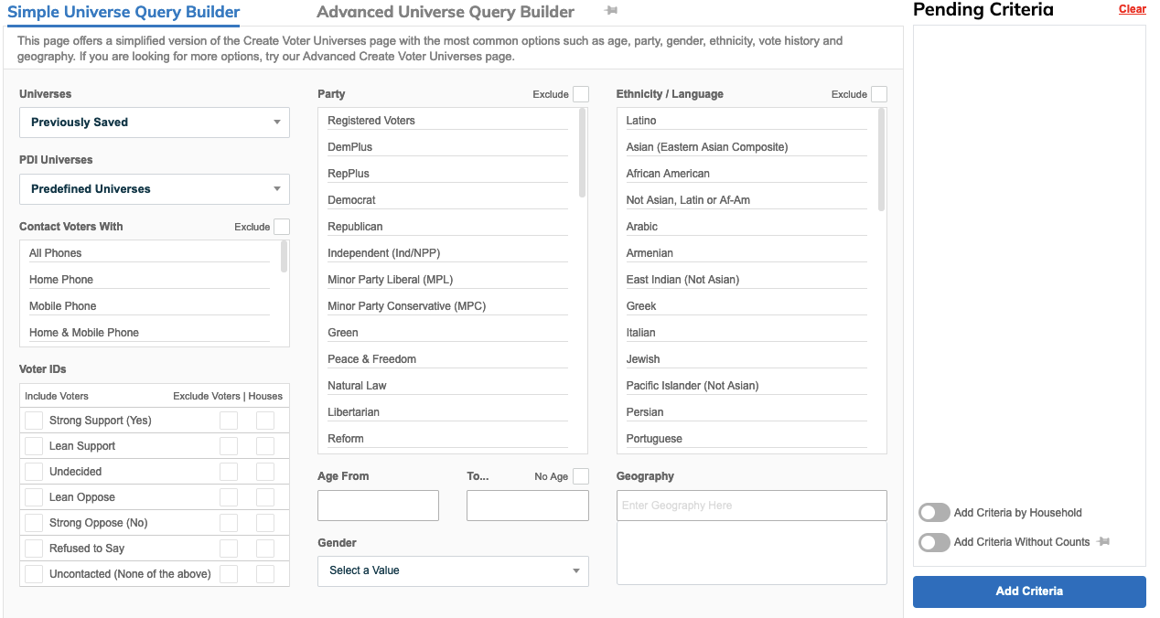Select Minor Party Liberal (MPL)
The image size is (1160, 618).
(447, 280)
